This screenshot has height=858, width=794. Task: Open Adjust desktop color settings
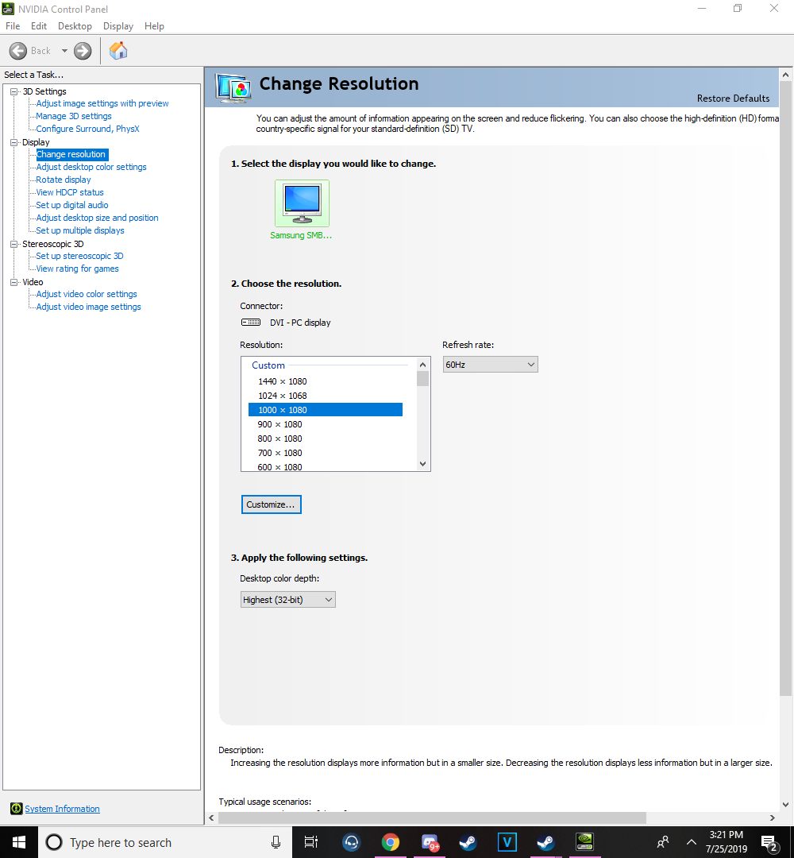[91, 167]
